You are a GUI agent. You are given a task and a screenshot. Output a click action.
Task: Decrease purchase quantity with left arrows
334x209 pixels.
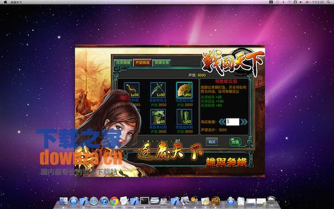(222, 121)
